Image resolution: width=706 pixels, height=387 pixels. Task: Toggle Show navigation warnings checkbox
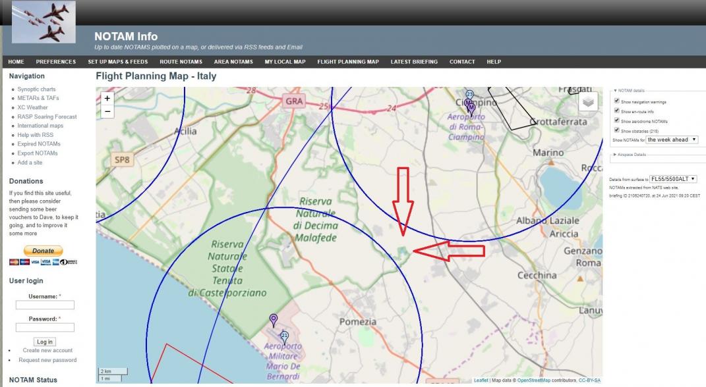coord(617,101)
